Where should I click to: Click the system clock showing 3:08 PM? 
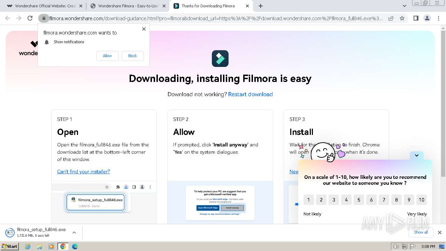point(428,246)
